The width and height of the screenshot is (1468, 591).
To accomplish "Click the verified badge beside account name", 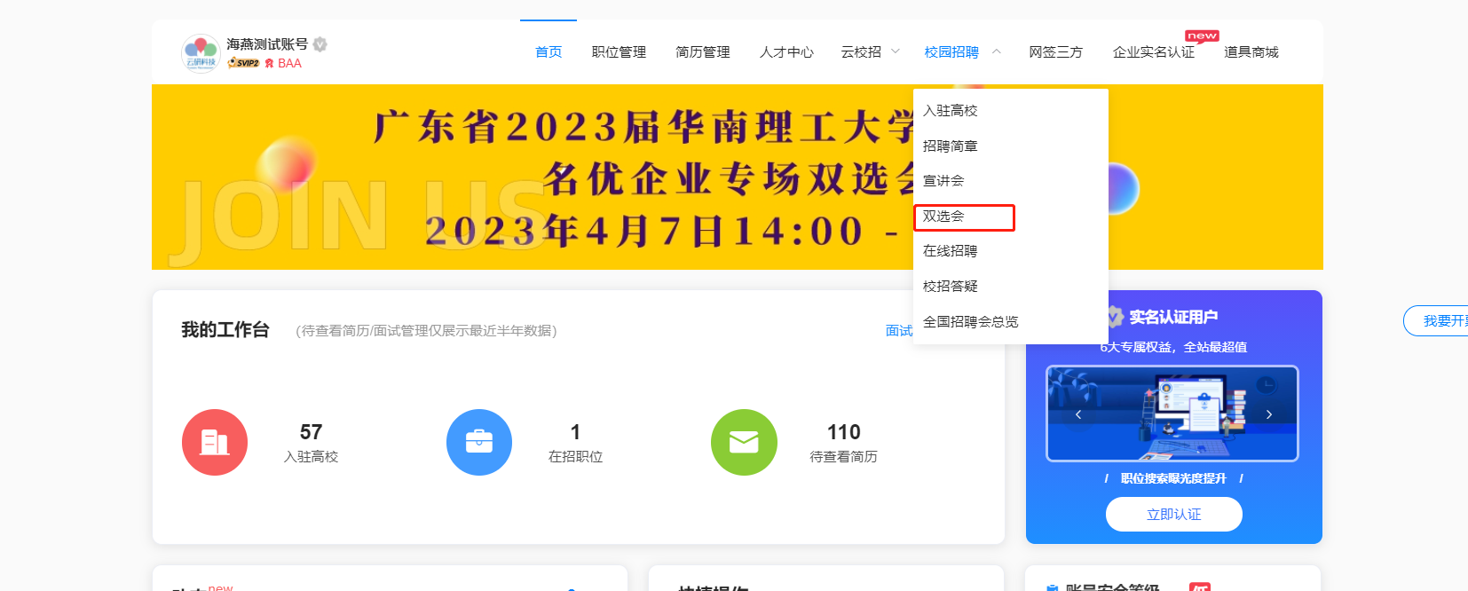I will (320, 44).
